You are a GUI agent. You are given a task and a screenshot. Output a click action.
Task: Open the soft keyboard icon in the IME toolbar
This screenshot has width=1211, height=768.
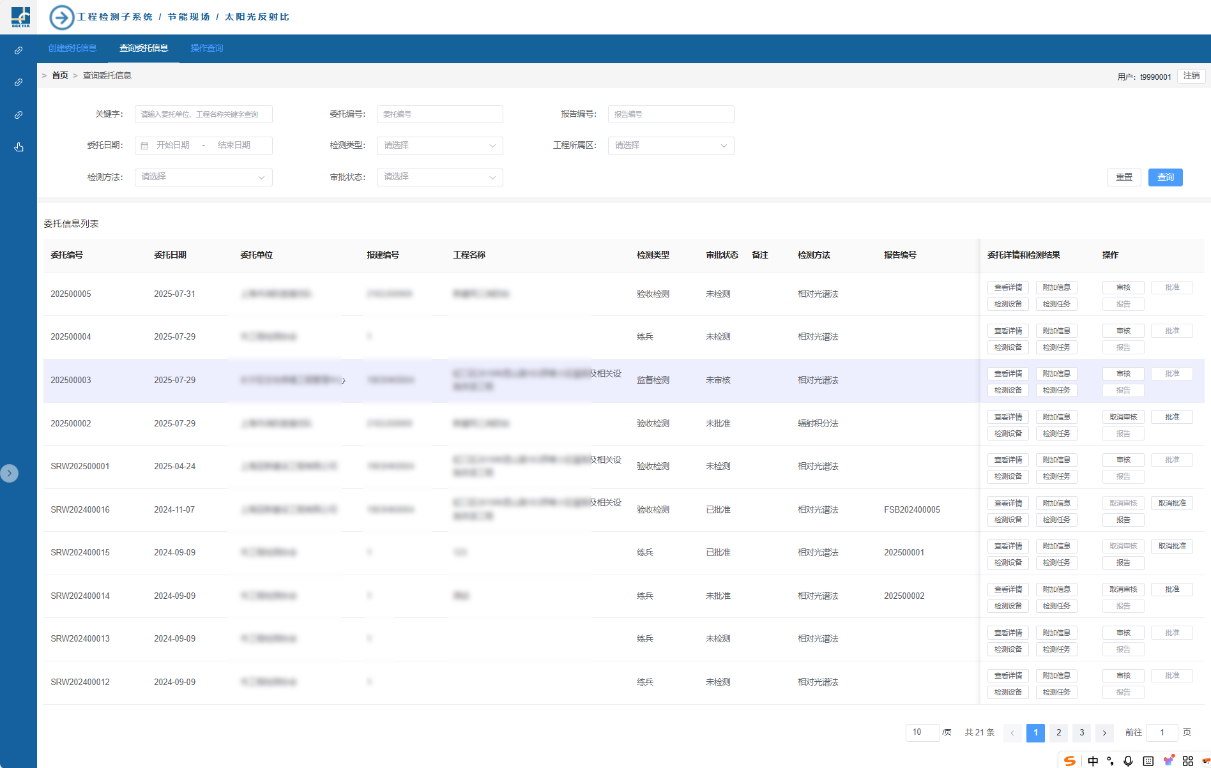click(1148, 760)
